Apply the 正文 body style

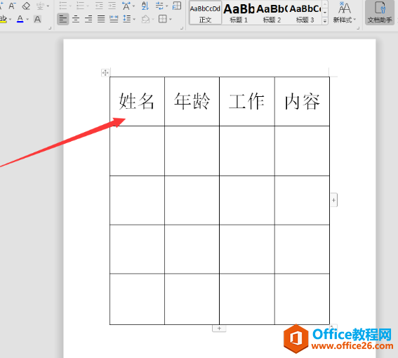(205, 13)
